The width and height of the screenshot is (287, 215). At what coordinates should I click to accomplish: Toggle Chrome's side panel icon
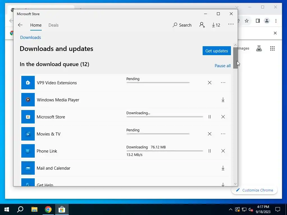coord(258,21)
